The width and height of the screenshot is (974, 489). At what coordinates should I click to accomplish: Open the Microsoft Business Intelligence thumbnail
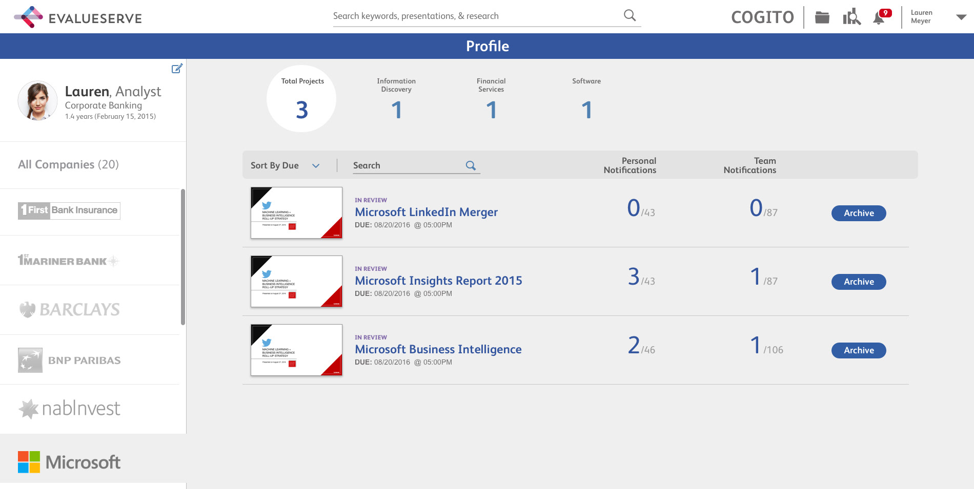coord(296,350)
